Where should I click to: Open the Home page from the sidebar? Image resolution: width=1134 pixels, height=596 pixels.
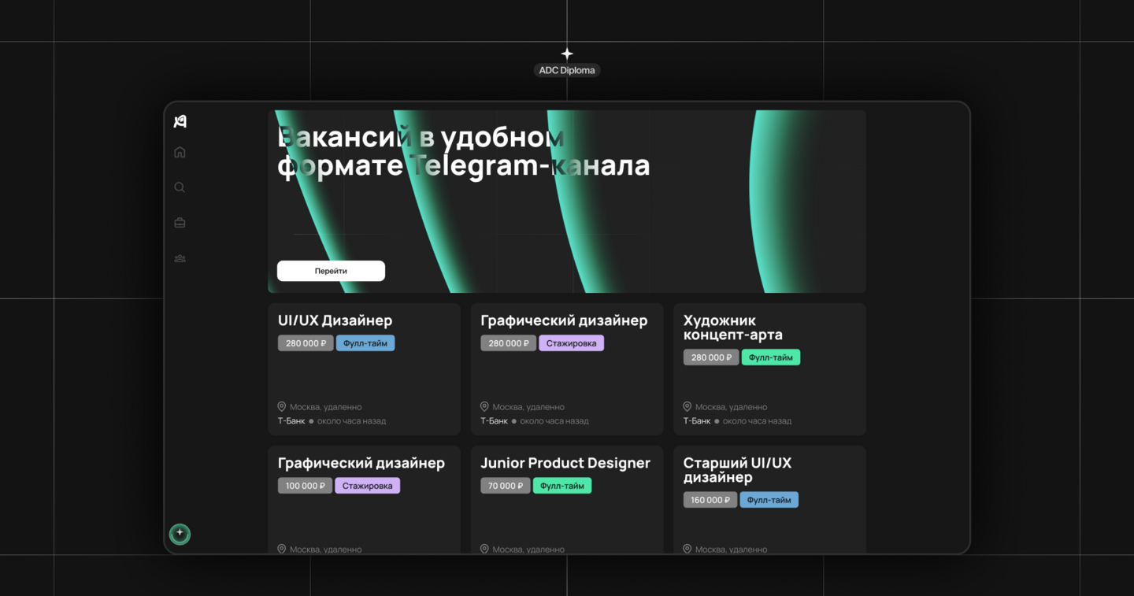[180, 152]
